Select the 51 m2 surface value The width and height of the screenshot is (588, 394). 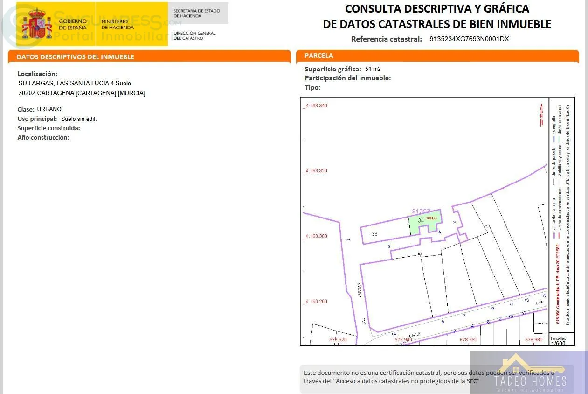tap(373, 69)
